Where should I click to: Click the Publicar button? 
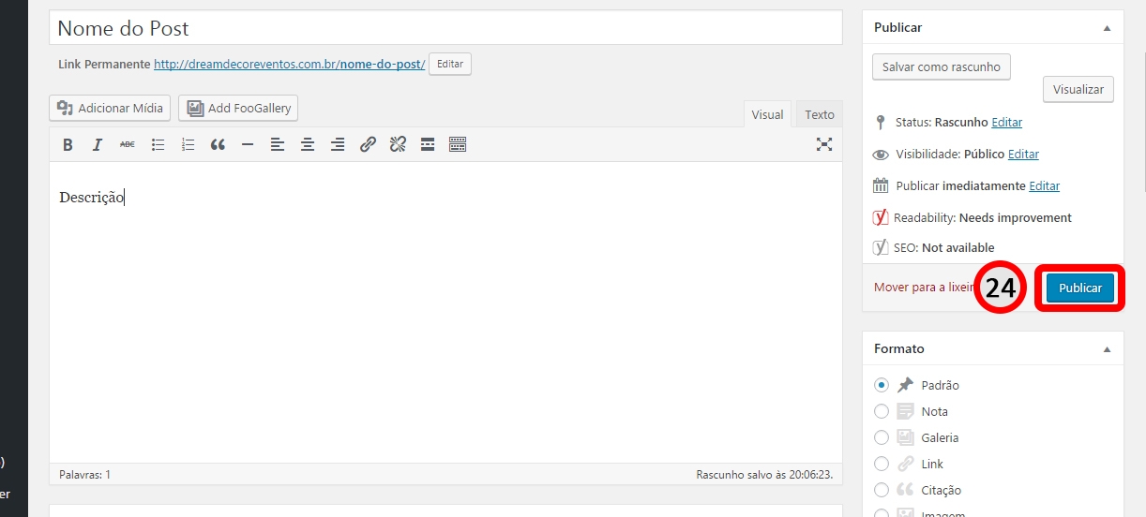coord(1080,288)
